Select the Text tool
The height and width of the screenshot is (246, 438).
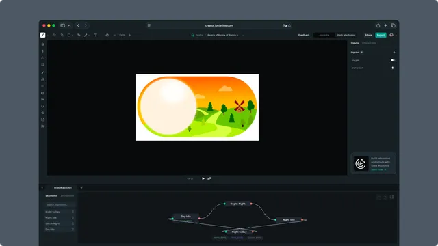click(96, 35)
